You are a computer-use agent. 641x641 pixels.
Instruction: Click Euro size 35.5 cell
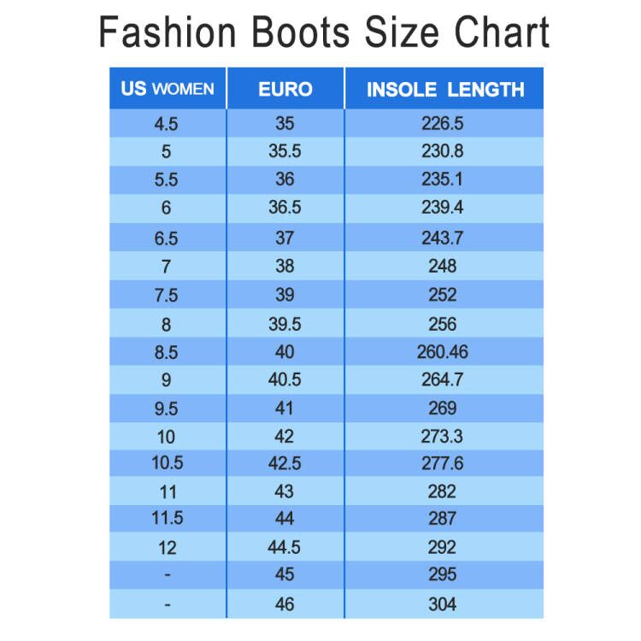pos(285,151)
